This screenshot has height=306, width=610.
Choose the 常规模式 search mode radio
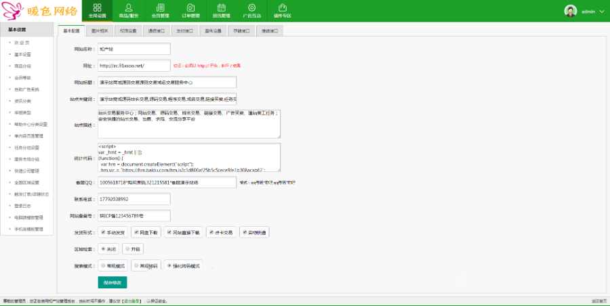(103, 266)
